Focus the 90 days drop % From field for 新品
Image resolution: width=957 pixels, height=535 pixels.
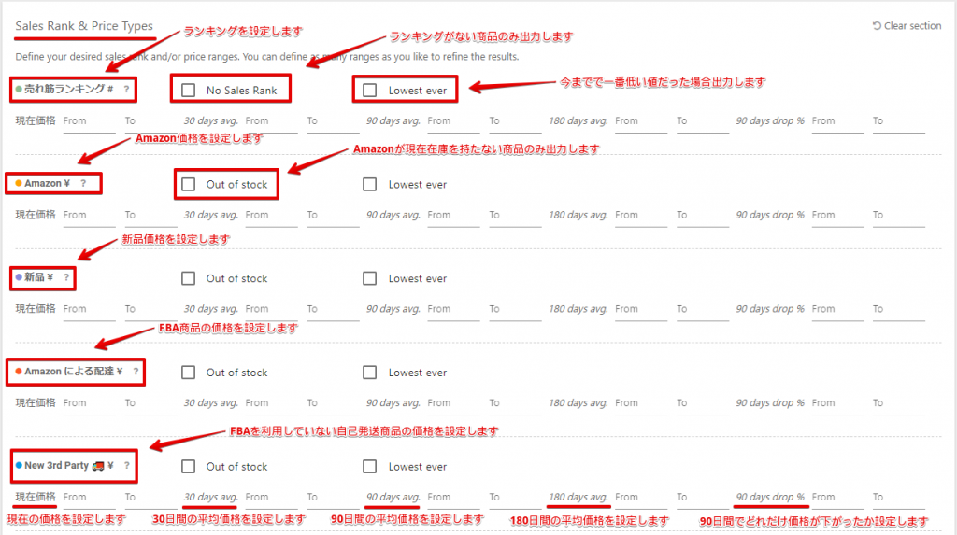point(836,309)
